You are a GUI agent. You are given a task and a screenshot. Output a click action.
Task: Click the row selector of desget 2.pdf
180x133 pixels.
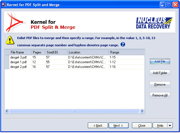[x=7, y=67]
